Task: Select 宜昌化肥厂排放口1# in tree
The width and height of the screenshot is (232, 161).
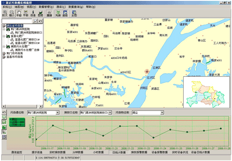Action: click(27, 40)
